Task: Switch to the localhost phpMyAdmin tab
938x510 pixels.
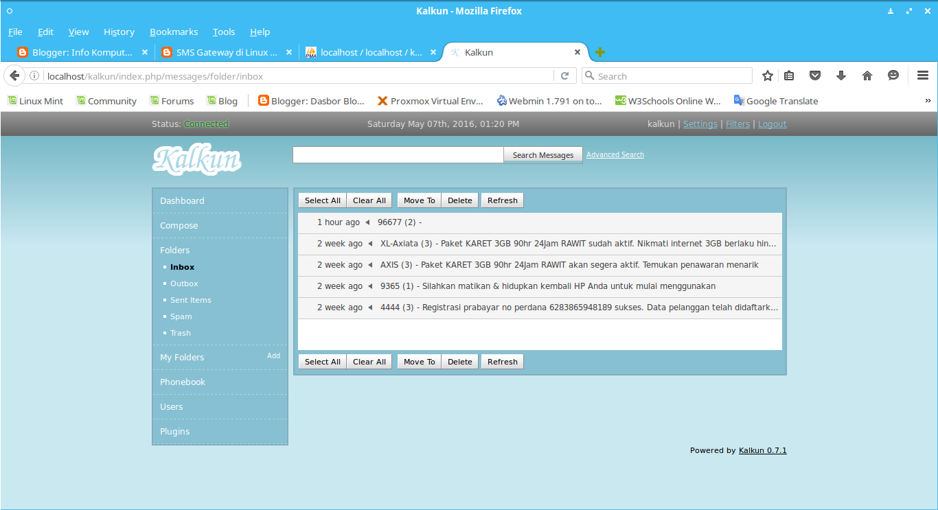Action: pyautogui.click(x=371, y=52)
